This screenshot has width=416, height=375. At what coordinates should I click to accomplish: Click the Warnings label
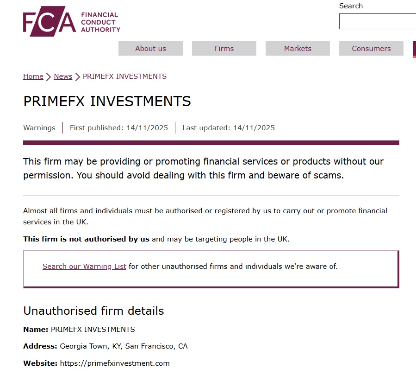[x=39, y=127]
